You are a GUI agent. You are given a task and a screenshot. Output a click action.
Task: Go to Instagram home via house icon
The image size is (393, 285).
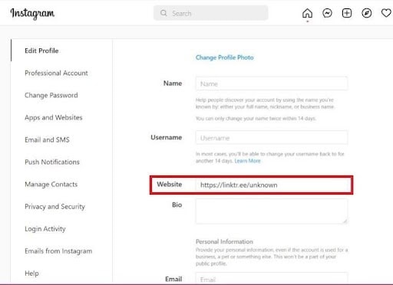[x=307, y=13]
